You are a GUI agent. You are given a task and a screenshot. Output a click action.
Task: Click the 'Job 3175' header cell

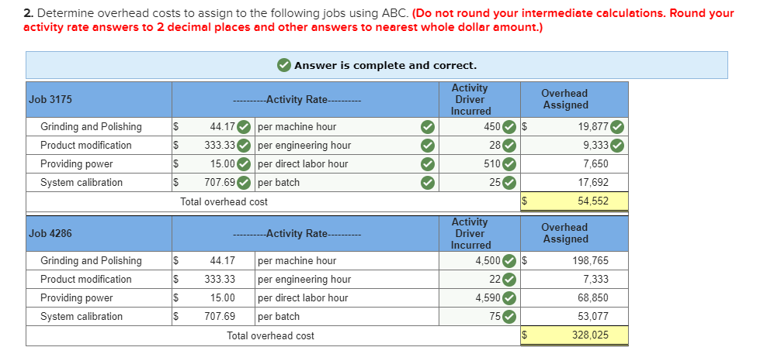(x=99, y=100)
